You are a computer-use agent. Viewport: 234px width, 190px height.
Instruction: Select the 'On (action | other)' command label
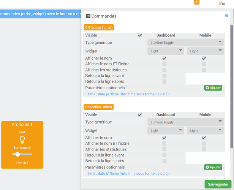point(98,107)
